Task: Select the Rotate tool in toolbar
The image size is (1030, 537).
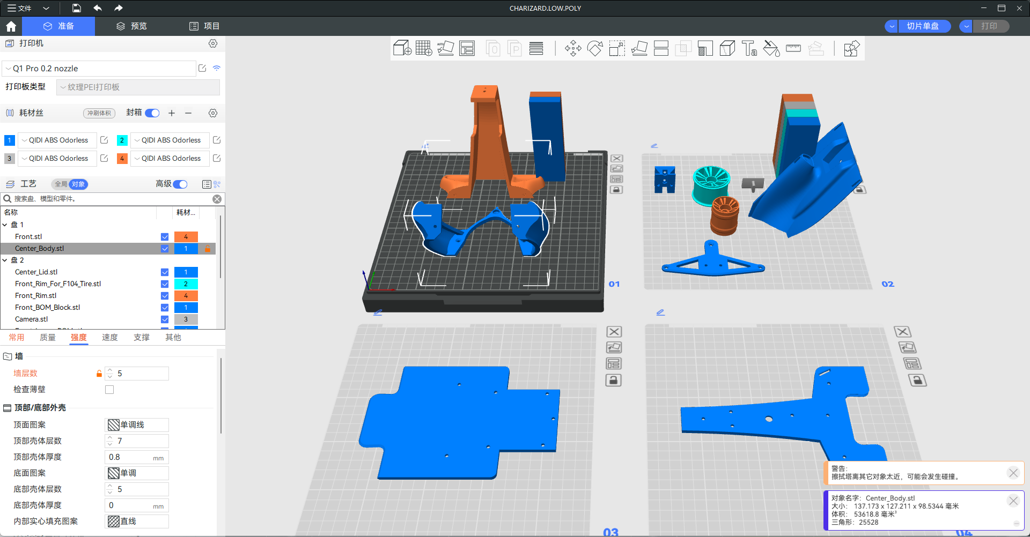Action: tap(595, 48)
